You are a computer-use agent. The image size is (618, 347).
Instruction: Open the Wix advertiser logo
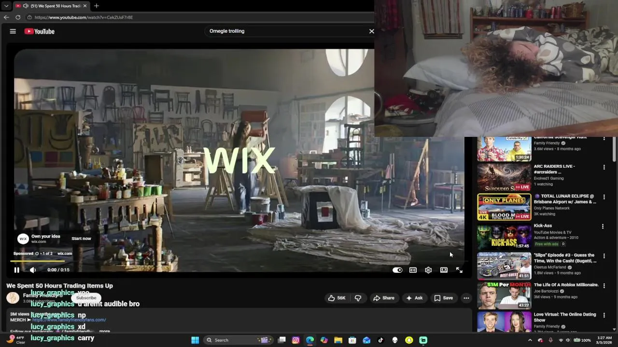(x=23, y=239)
